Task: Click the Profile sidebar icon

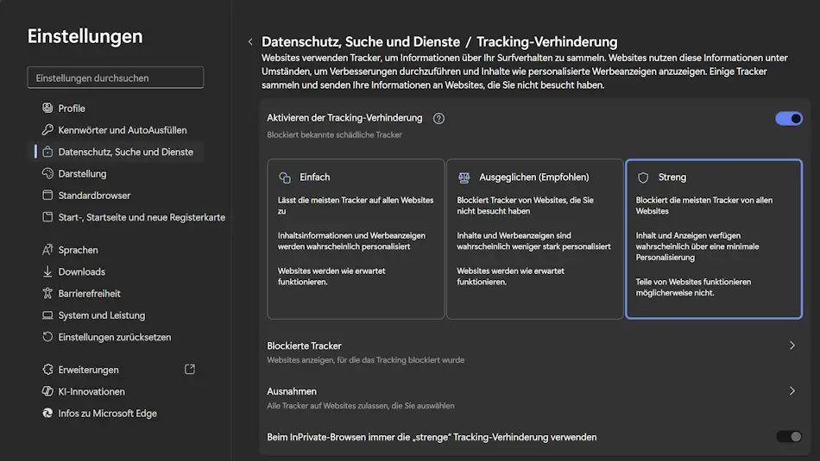Action: 47,108
